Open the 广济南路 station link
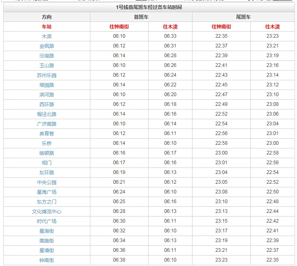297x266 pixels. (47, 124)
